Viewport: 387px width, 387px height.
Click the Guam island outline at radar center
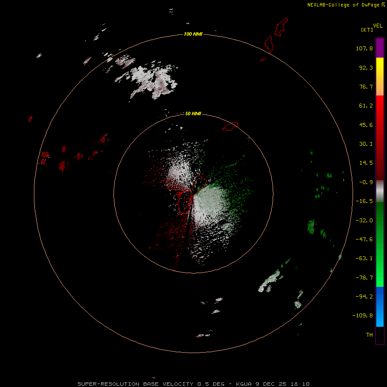point(191,194)
